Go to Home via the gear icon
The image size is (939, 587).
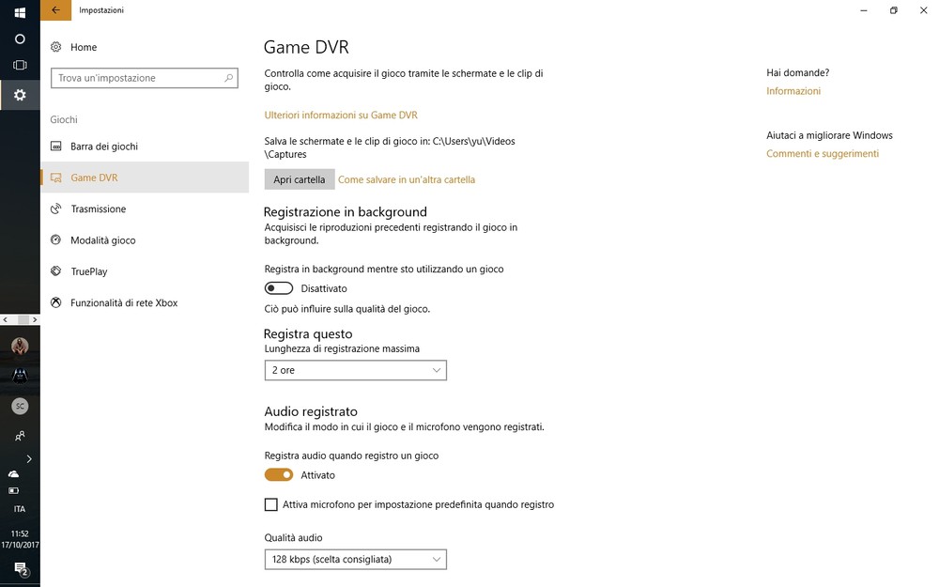click(x=56, y=47)
